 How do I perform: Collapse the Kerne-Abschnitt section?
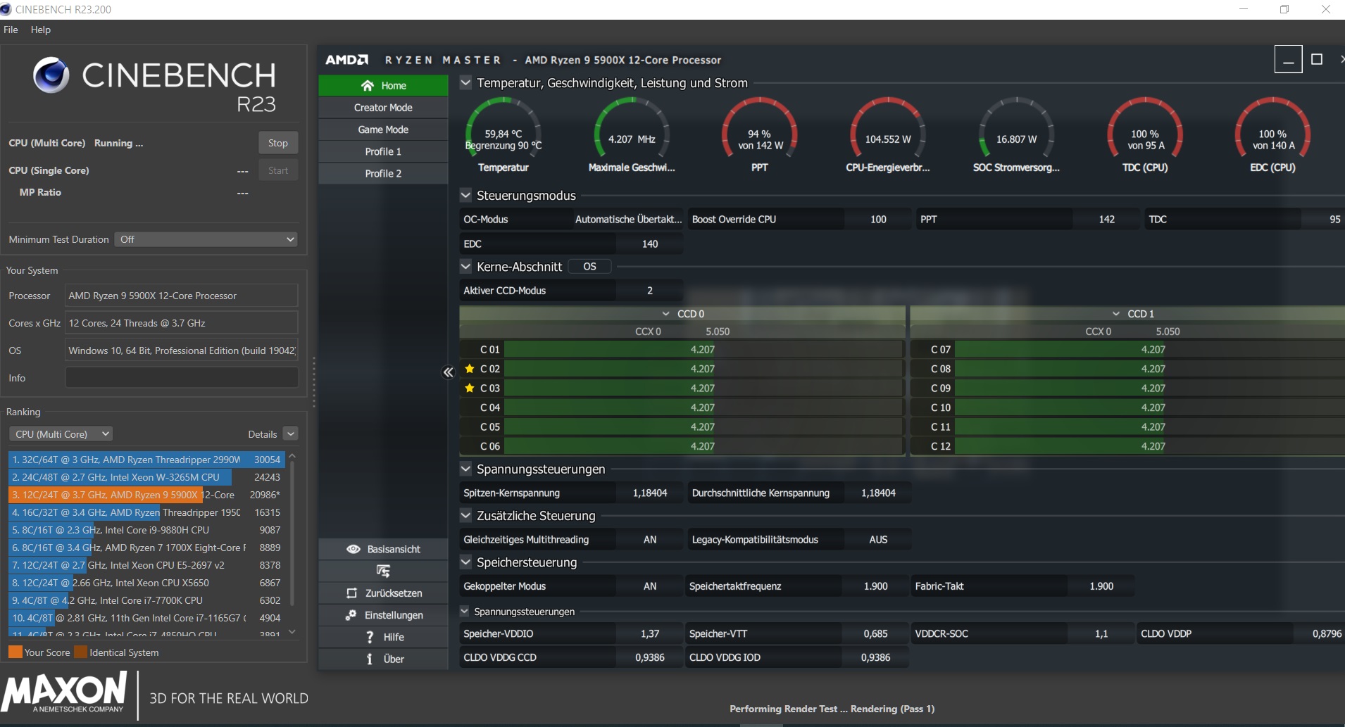[465, 266]
